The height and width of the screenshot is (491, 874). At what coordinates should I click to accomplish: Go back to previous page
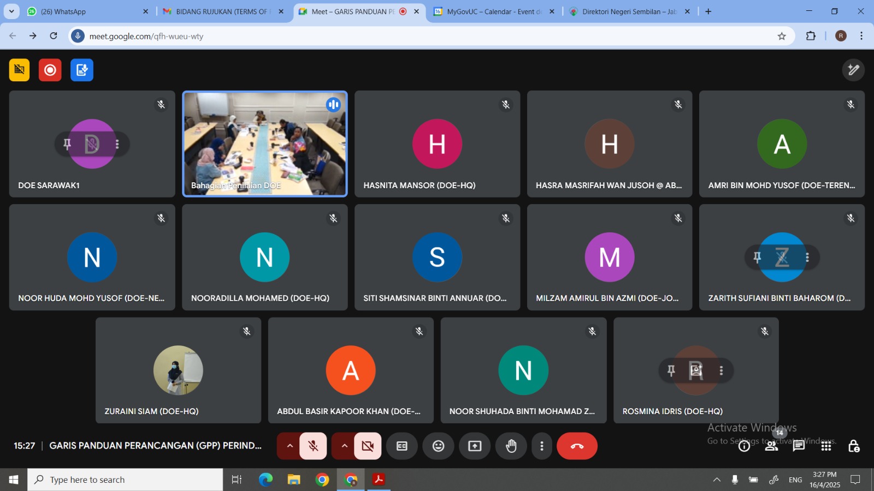coord(13,36)
